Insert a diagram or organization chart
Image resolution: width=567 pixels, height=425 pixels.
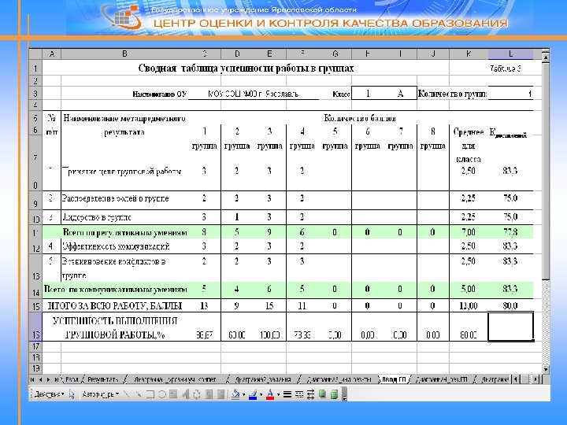(197, 394)
